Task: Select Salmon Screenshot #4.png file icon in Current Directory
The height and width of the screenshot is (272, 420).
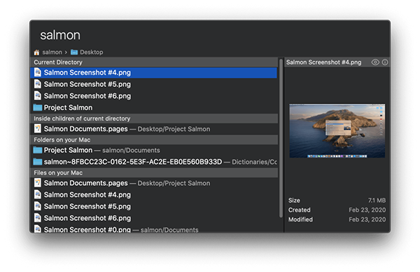Action: 38,72
